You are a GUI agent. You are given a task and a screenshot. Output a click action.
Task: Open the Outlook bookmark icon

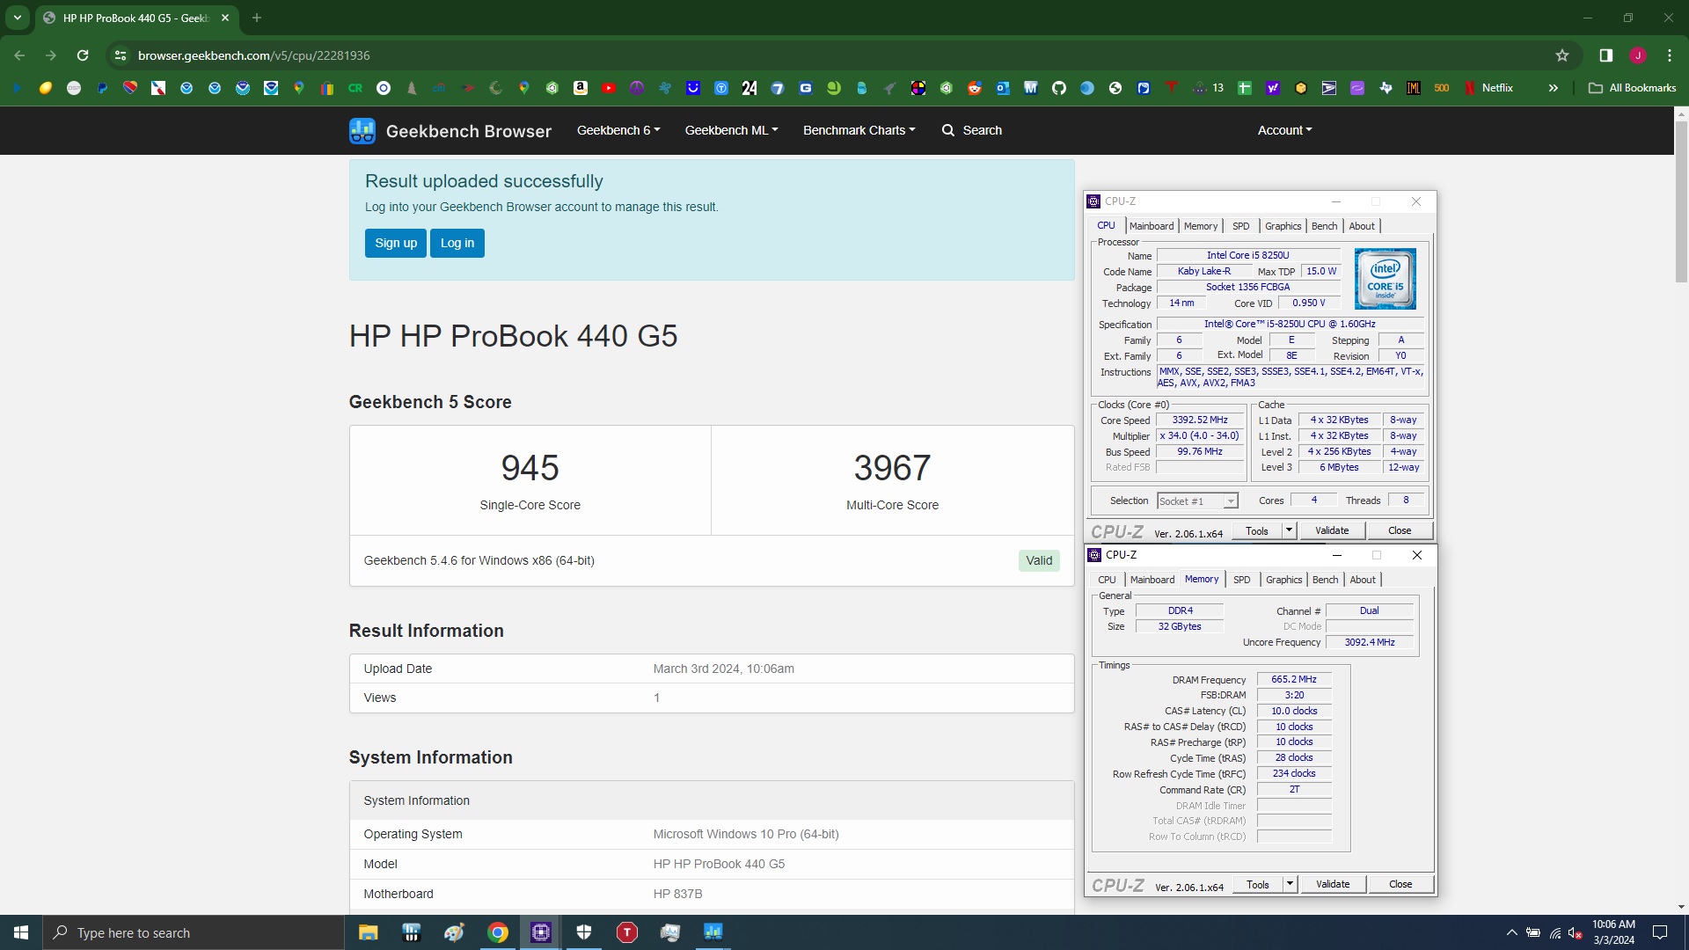1003,88
